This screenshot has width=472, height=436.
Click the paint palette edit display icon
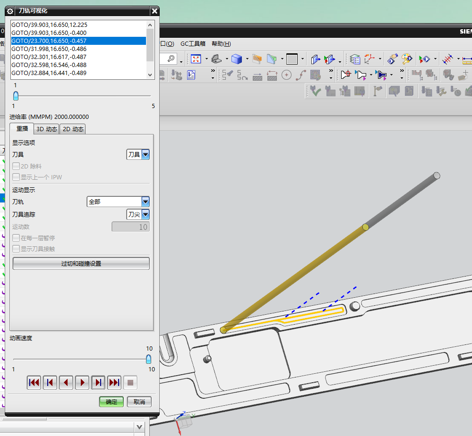(406, 59)
